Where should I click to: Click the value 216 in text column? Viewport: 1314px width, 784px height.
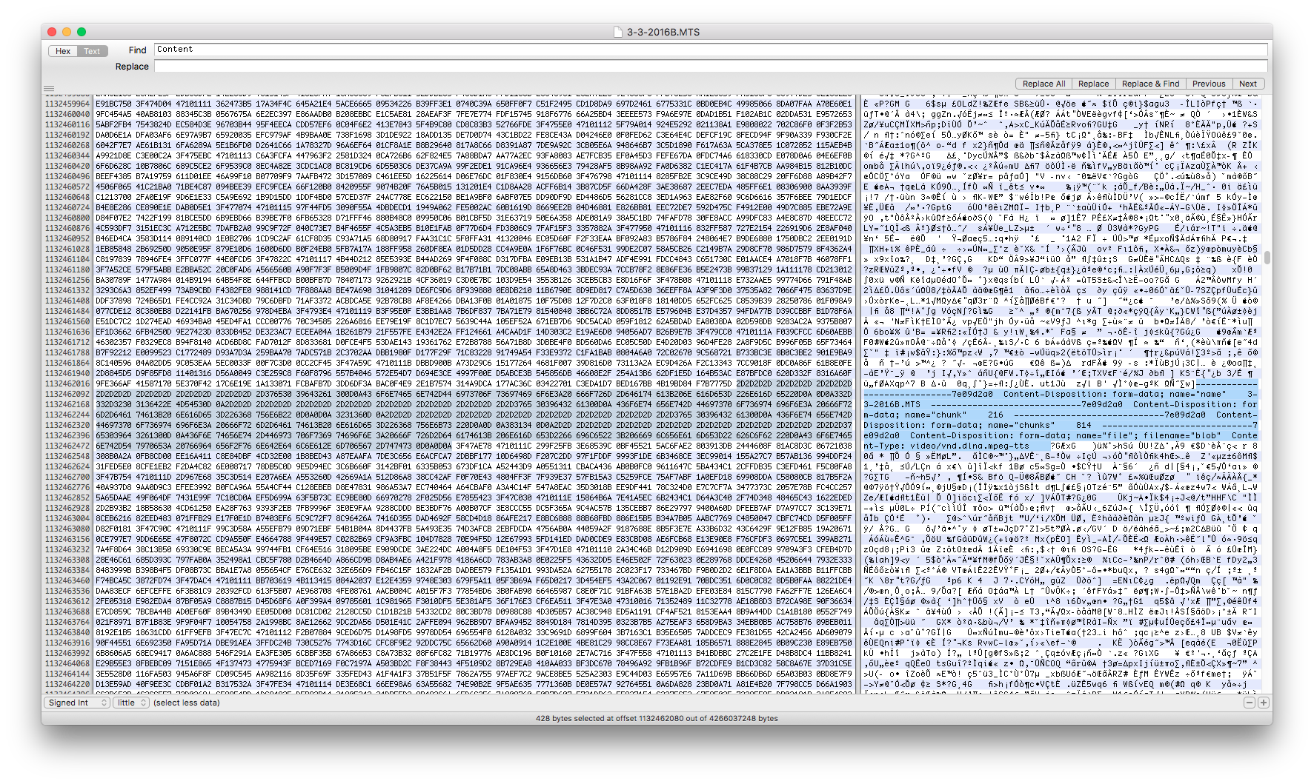pos(995,415)
